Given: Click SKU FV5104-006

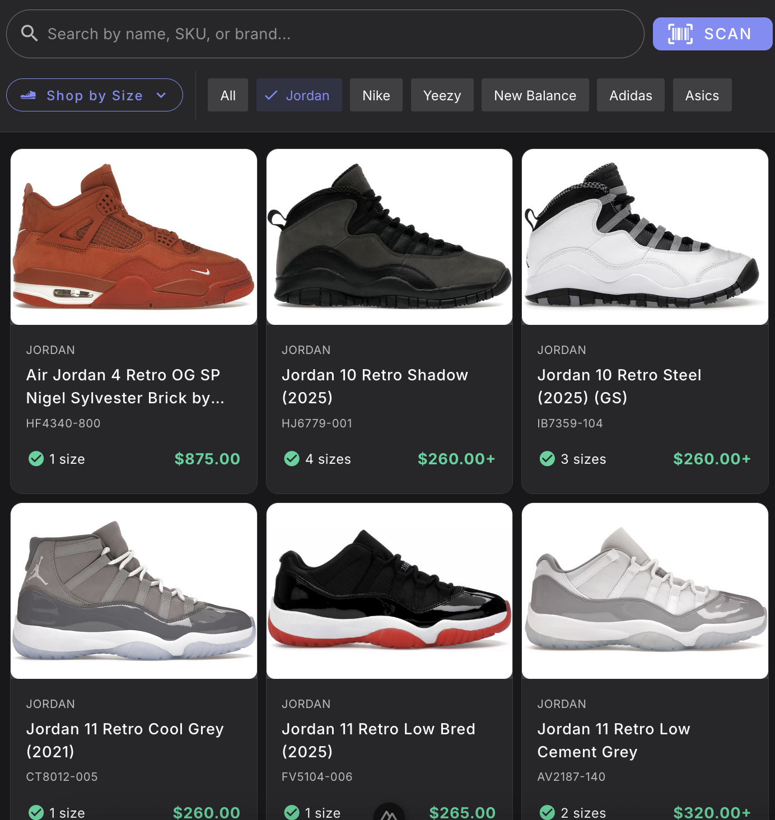Looking at the screenshot, I should pos(317,777).
